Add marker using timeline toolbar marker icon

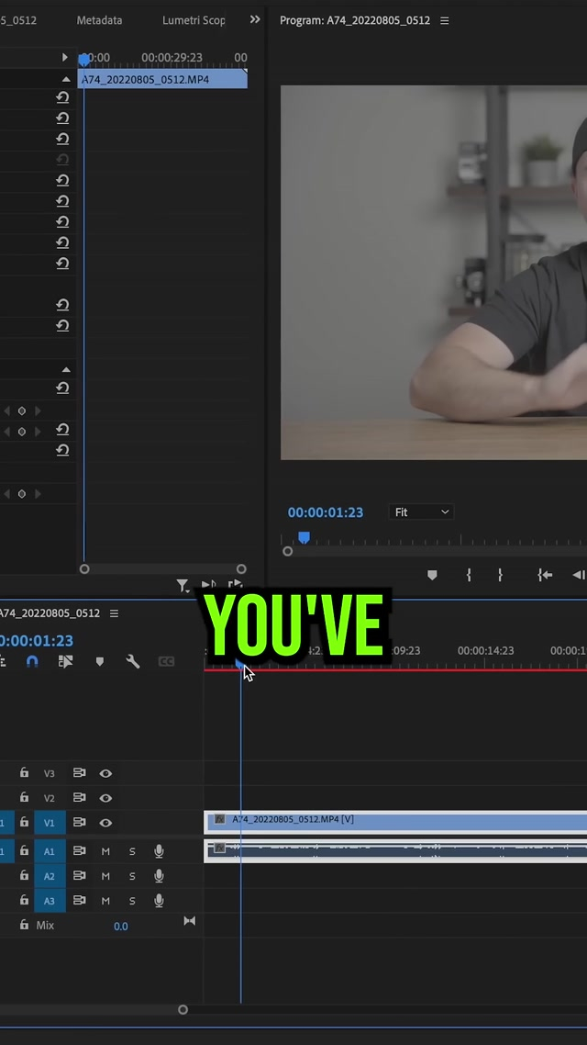(x=100, y=661)
